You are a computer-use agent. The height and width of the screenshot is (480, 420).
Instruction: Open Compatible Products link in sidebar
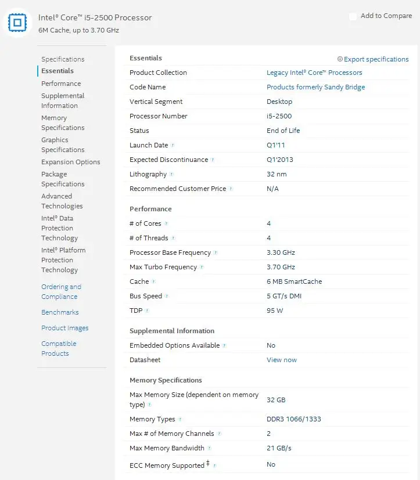59,348
